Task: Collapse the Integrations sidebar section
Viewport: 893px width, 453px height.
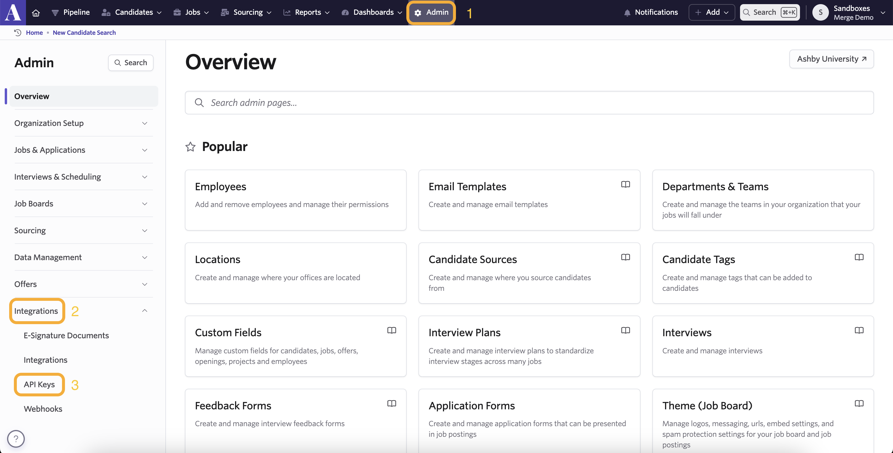Action: [x=145, y=311]
